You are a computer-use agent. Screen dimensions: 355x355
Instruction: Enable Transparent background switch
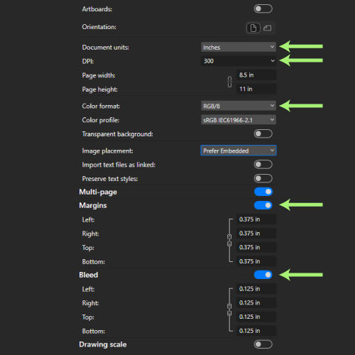click(263, 134)
